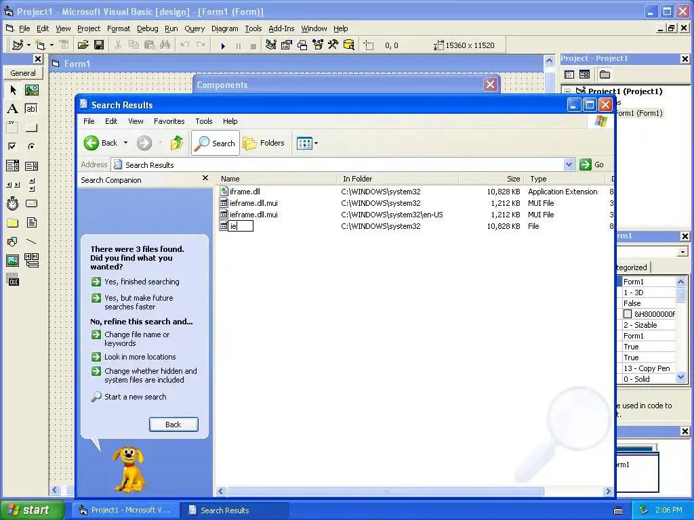Open the Properties object dropdown

(x=683, y=252)
